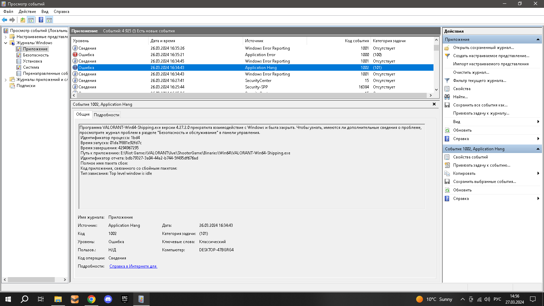Sort by 'Код события' column header
This screenshot has height=306, width=544.
tap(339, 41)
